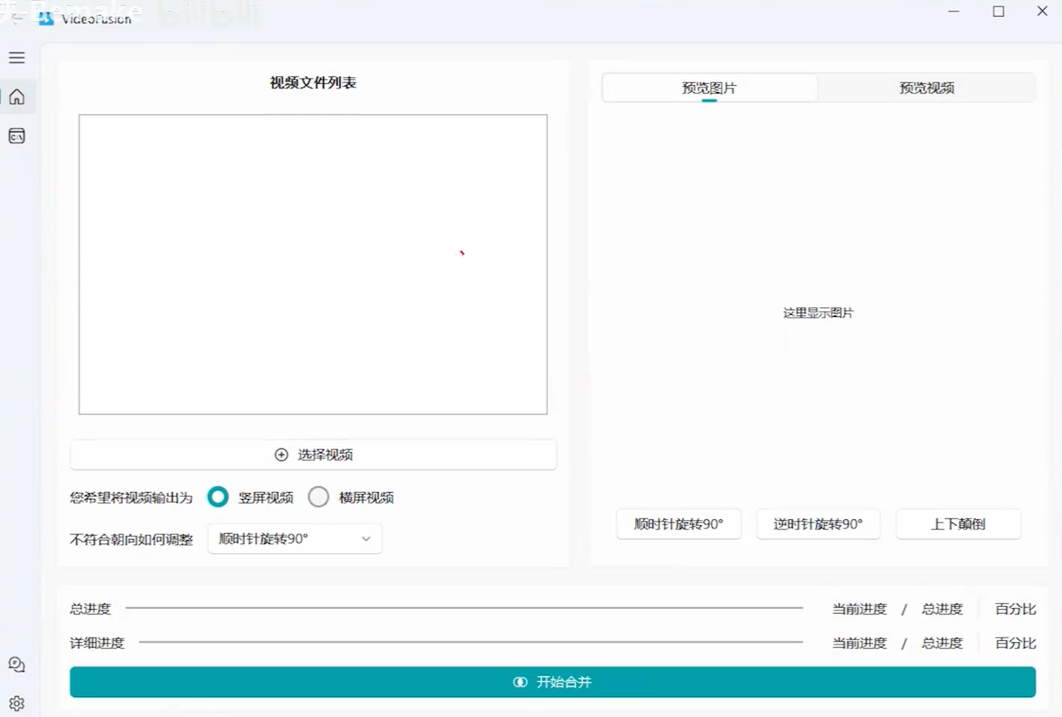
Task: Click the plus icon inside 选择视频 button
Action: 281,454
